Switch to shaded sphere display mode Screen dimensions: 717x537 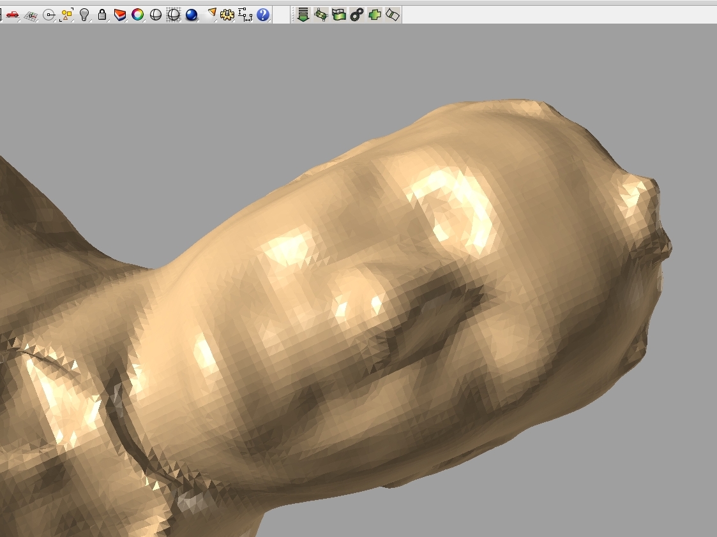pyautogui.click(x=156, y=15)
